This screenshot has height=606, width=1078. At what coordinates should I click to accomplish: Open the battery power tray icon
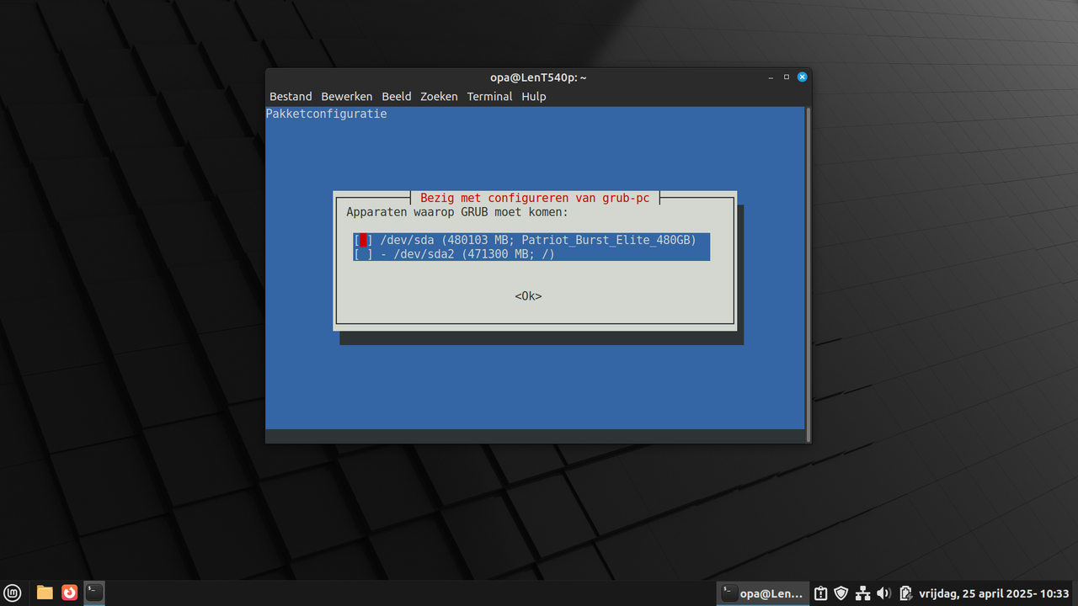pos(905,593)
